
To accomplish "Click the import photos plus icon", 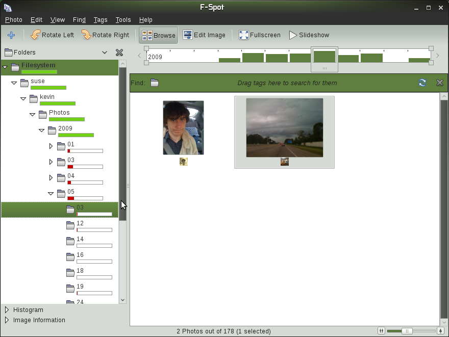I will (x=11, y=35).
